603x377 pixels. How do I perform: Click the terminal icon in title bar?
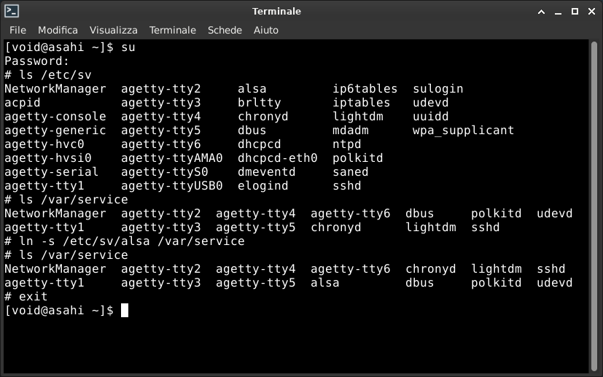click(12, 11)
